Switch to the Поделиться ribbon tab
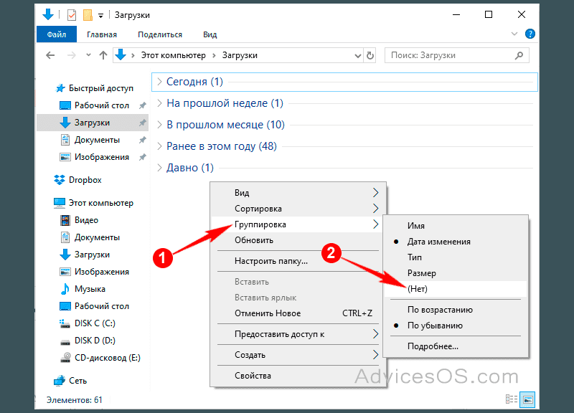574x413 pixels. pyautogui.click(x=160, y=34)
